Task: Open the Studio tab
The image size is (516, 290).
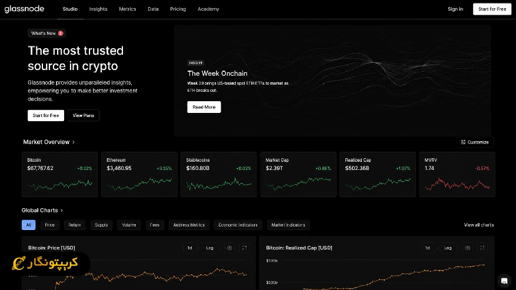Action: point(70,9)
